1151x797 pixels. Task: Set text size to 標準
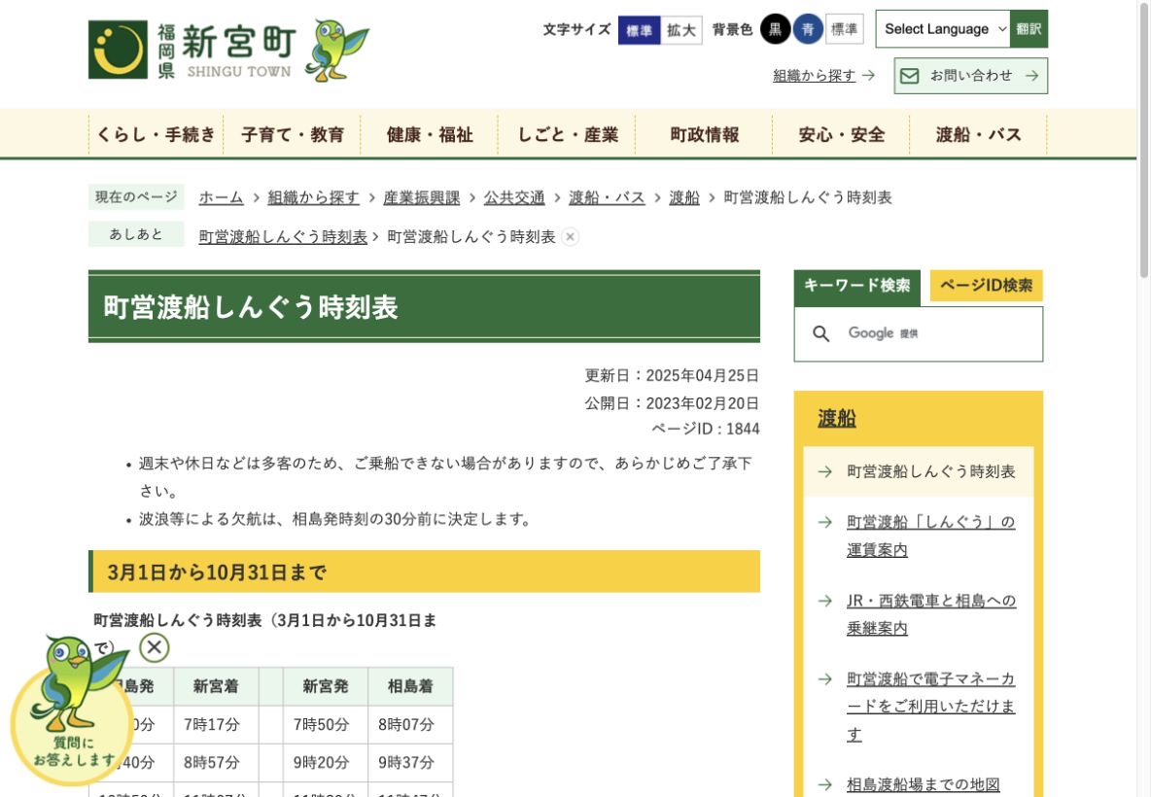coord(639,30)
